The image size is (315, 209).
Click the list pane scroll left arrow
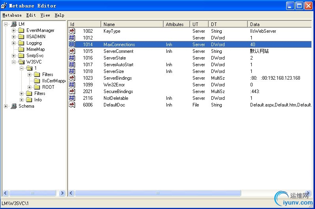[x=71, y=193]
